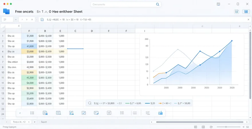Click the laptop screen icon in the floating toolbar

[x=58, y=113]
